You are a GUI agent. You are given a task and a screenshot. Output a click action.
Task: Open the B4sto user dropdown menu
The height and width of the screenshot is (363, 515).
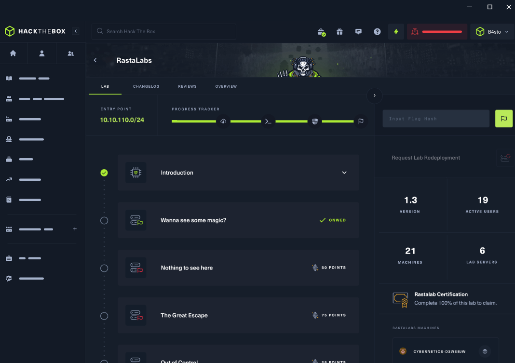[x=493, y=31]
